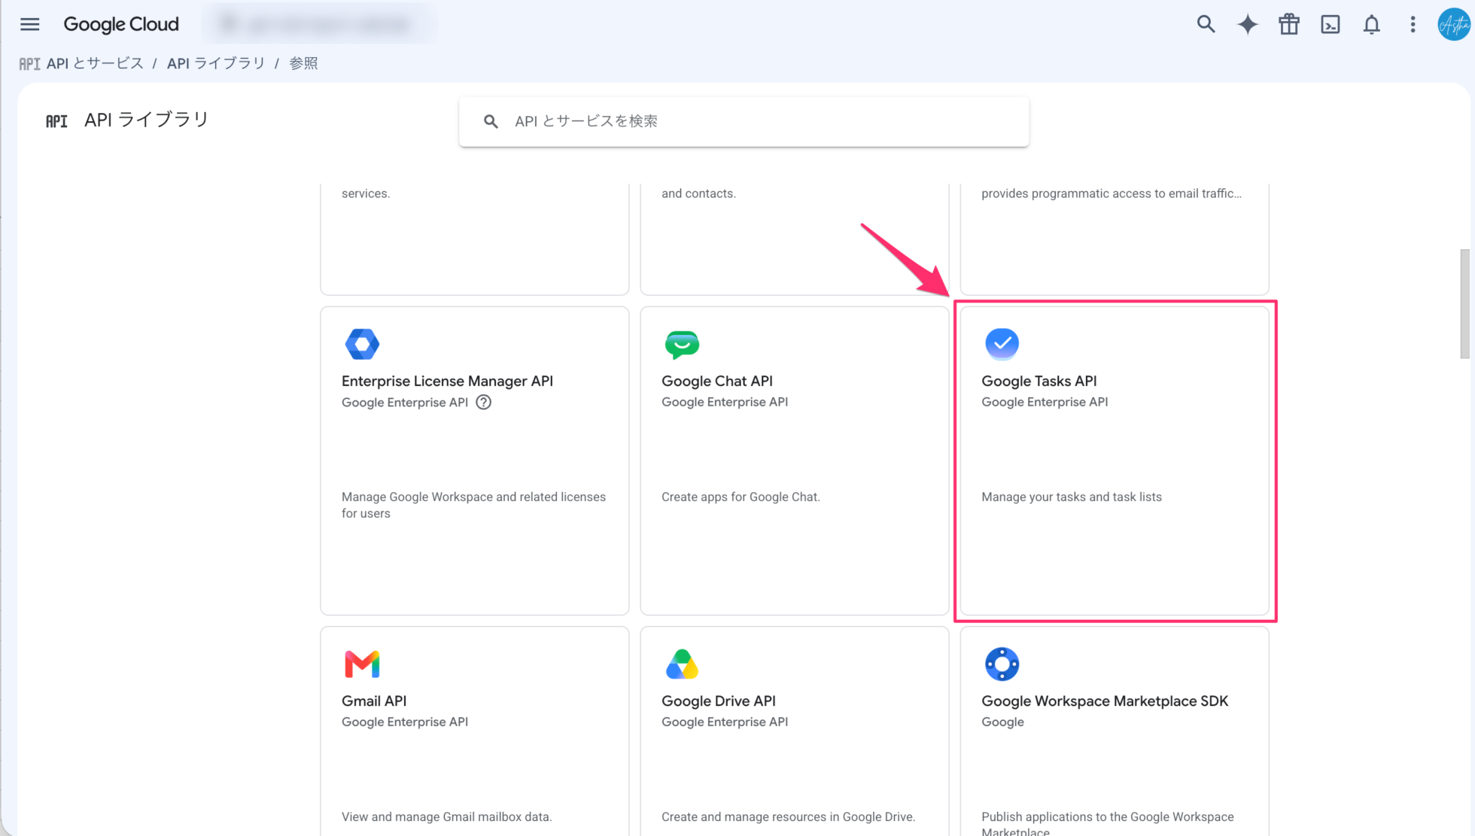Go to API ライブラリ breadcrumb

click(216, 63)
